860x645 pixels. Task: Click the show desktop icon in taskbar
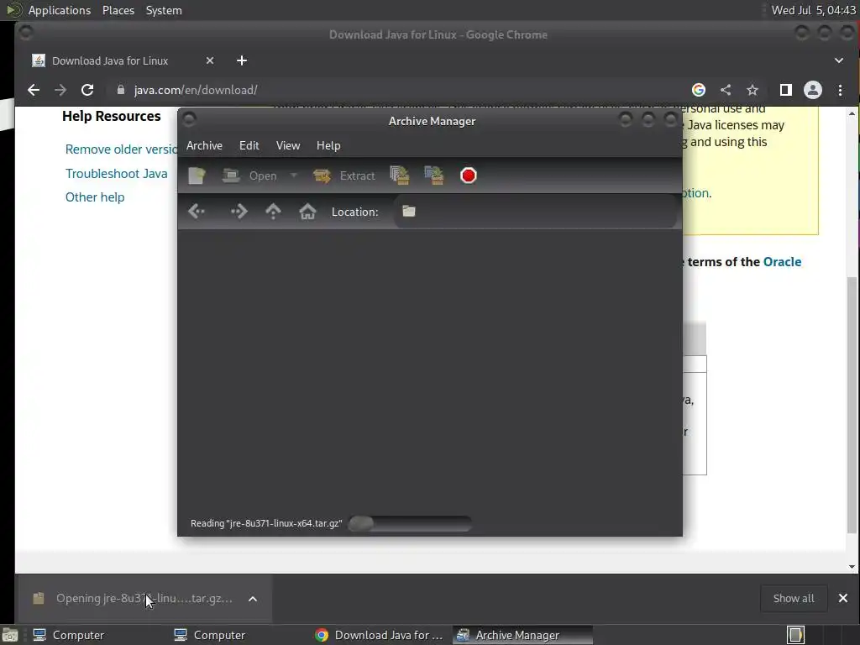[x=10, y=635]
